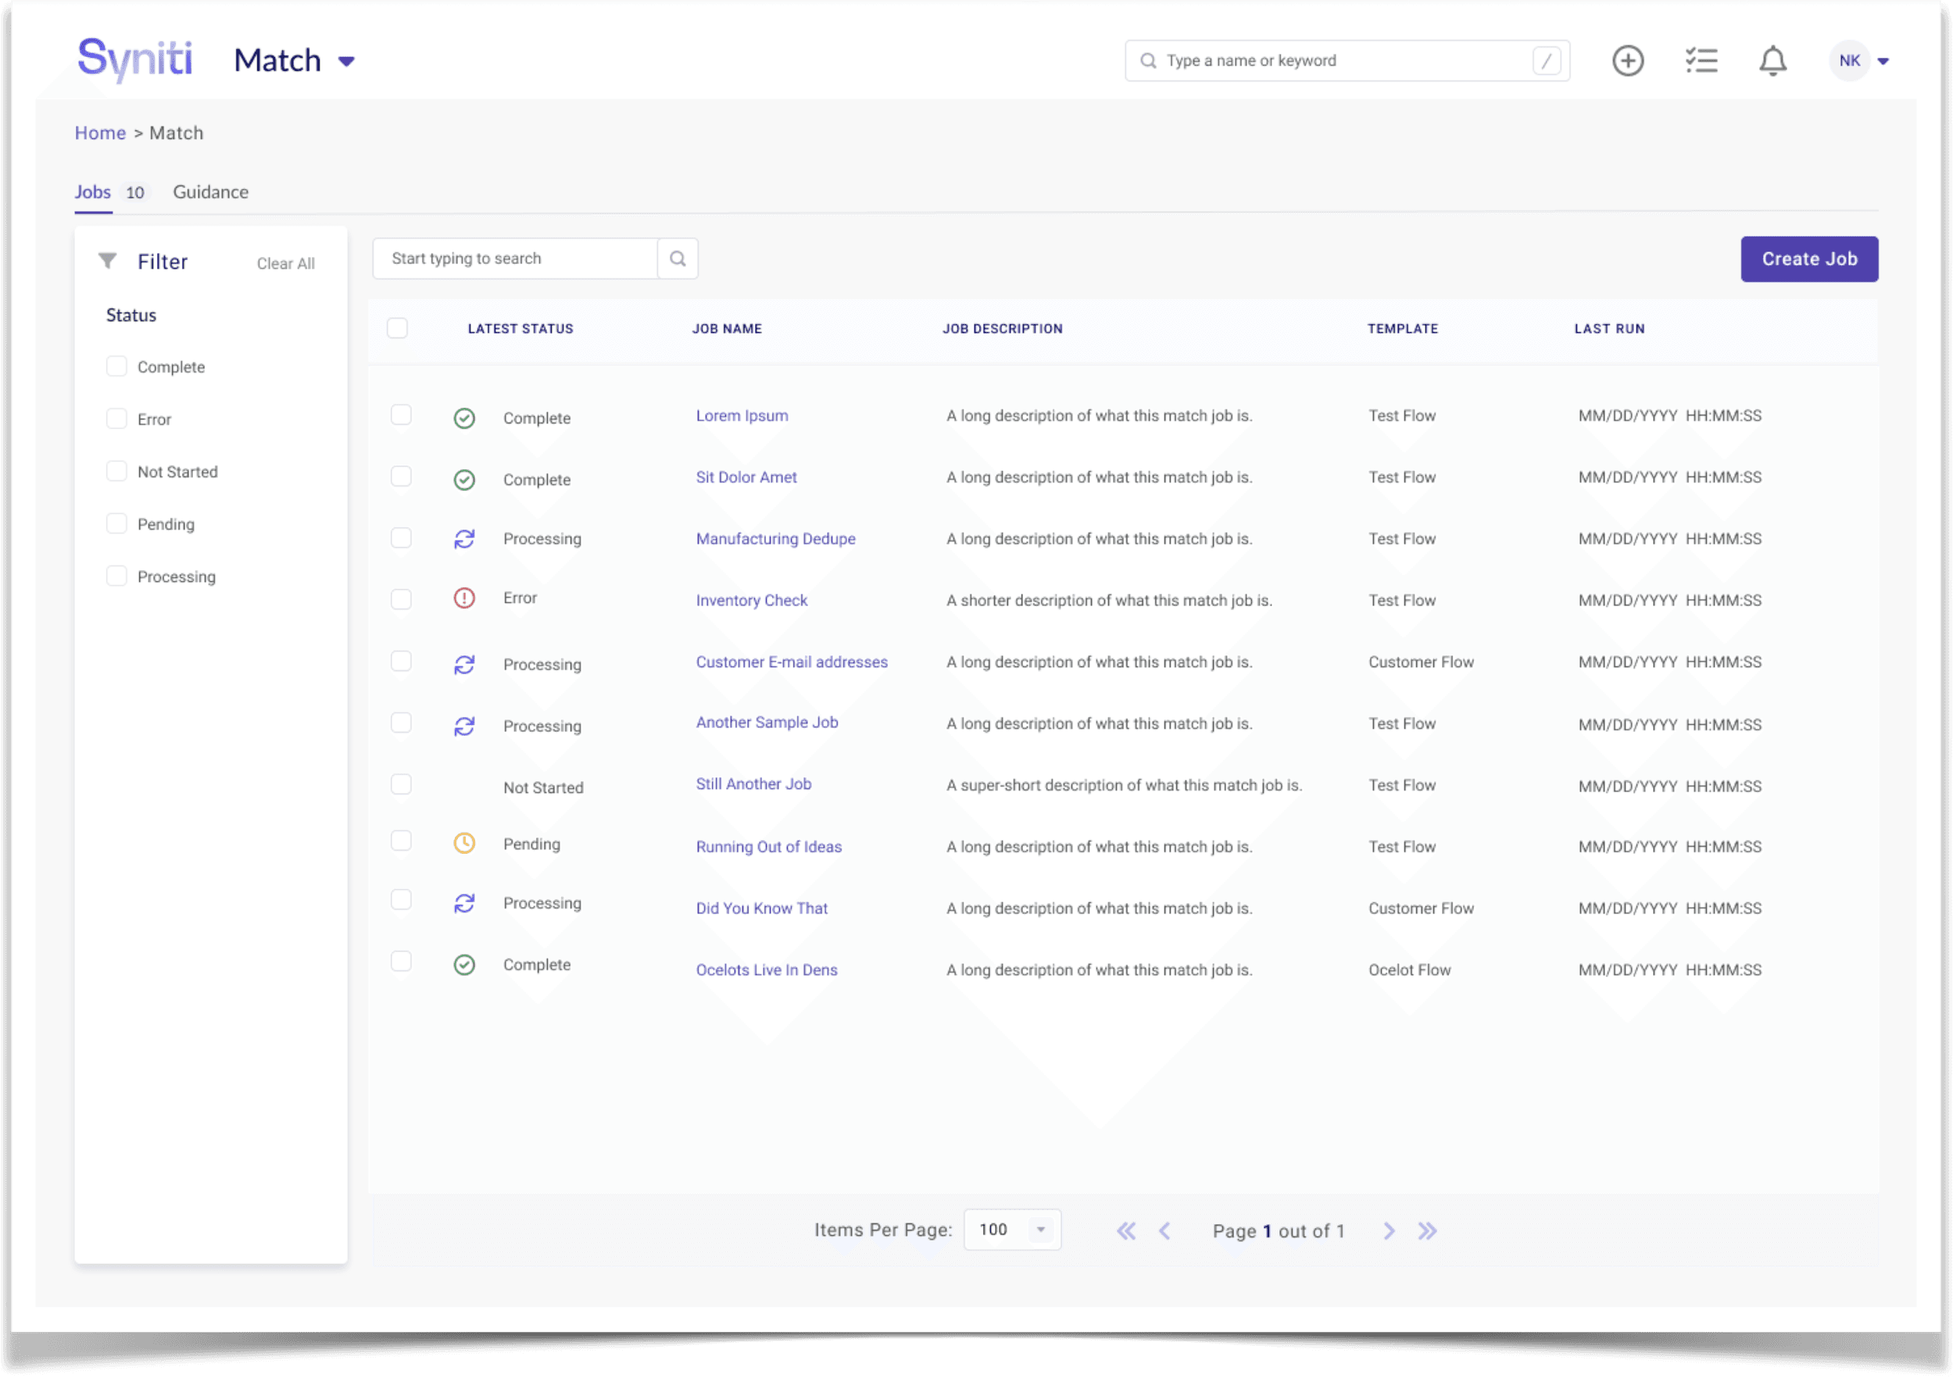The width and height of the screenshot is (1953, 1378).
Task: Open the NK user account menu
Action: (1860, 61)
